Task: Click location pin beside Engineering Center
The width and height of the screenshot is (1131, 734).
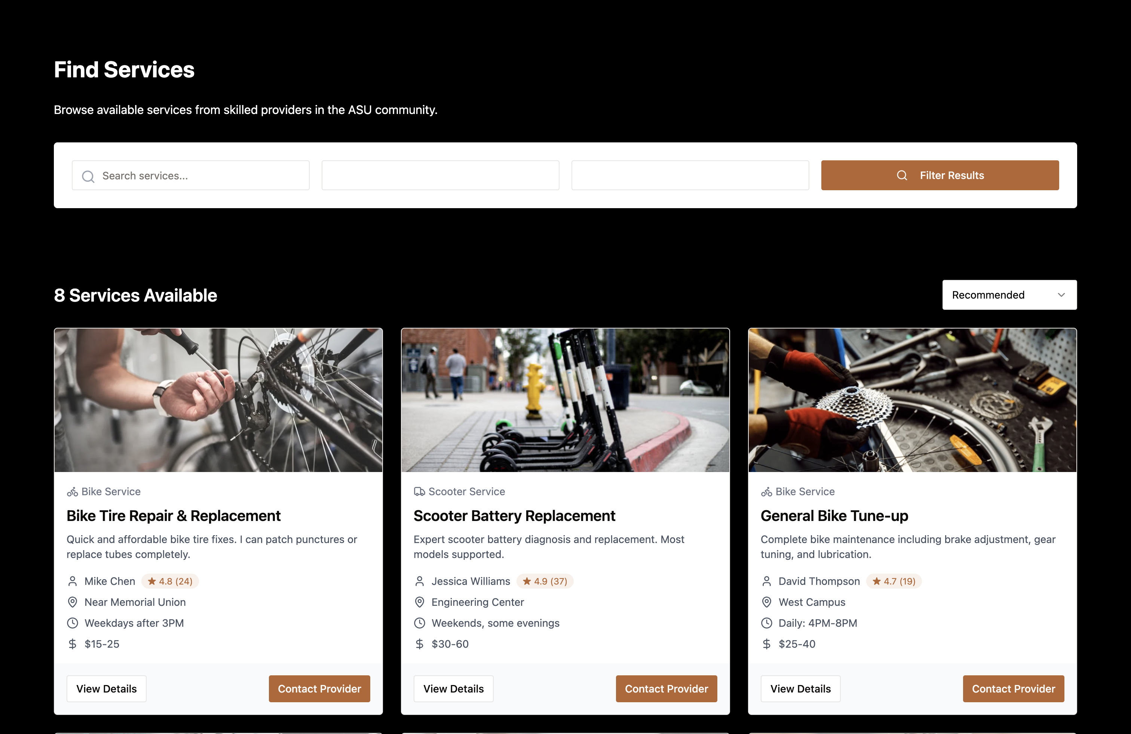Action: click(x=419, y=602)
